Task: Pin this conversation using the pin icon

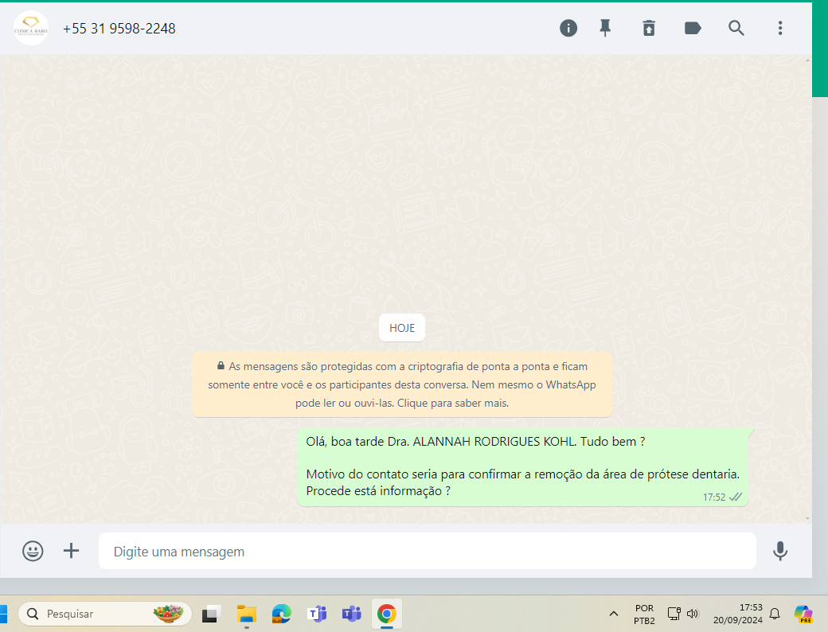Action: pos(605,28)
